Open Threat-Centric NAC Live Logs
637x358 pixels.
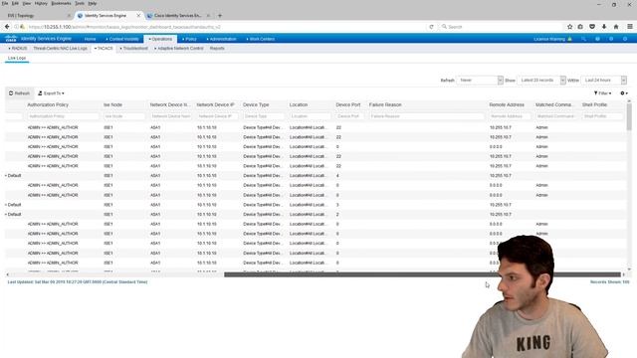[x=60, y=49]
